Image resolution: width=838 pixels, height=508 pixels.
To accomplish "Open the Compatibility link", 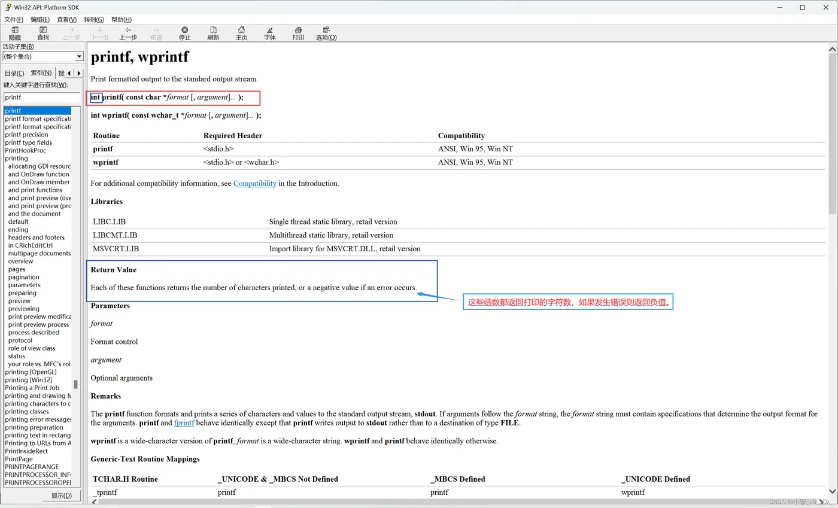I will [255, 184].
